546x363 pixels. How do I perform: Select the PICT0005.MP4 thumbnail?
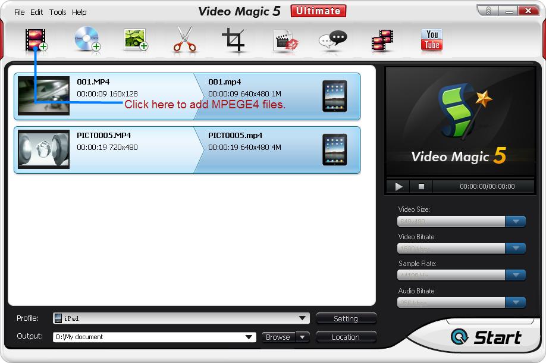click(x=44, y=149)
